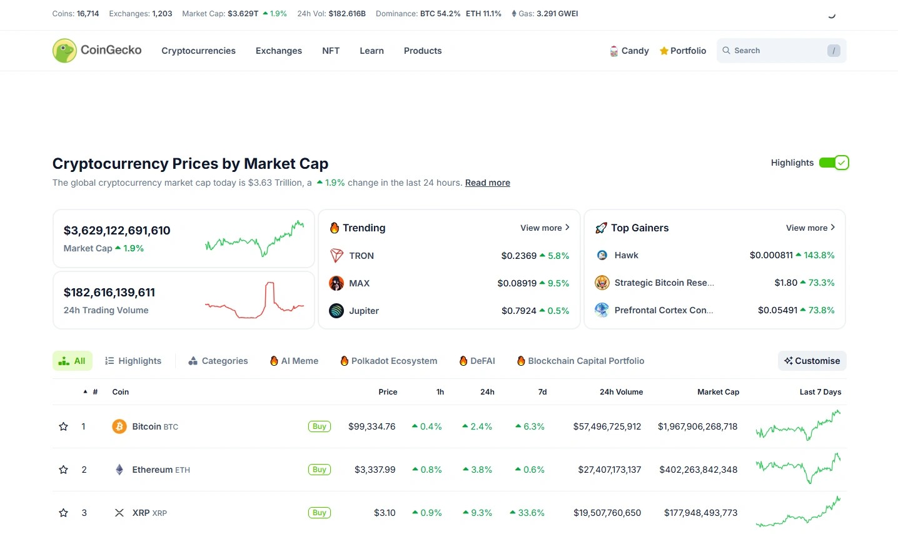Follow the Read more link
The image size is (898, 534).
[x=487, y=183]
